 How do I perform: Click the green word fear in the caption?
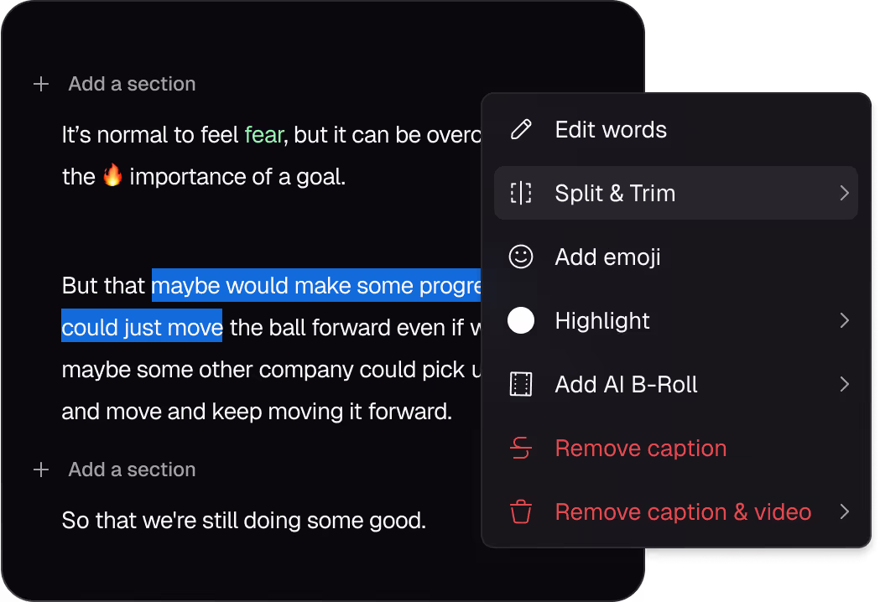coord(263,134)
